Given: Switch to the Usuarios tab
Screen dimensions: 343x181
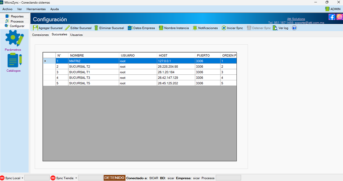Looking at the screenshot, I should click(x=76, y=35).
